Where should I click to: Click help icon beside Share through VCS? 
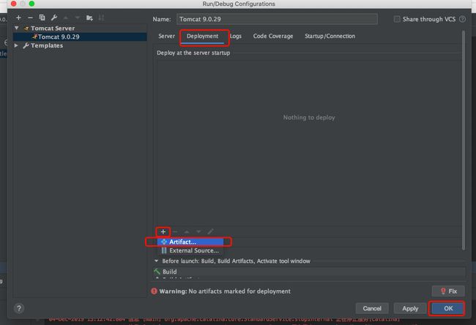(462, 19)
